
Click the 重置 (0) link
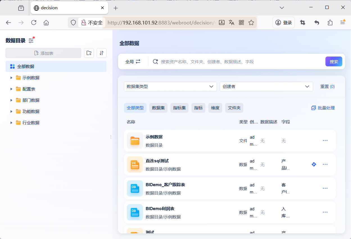click(327, 86)
